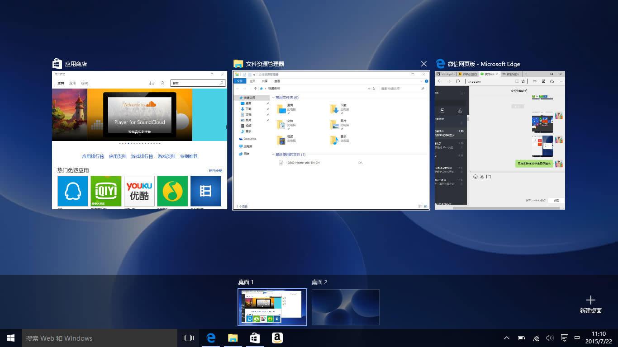Close the 文件资源管理器 preview with X

coord(423,64)
